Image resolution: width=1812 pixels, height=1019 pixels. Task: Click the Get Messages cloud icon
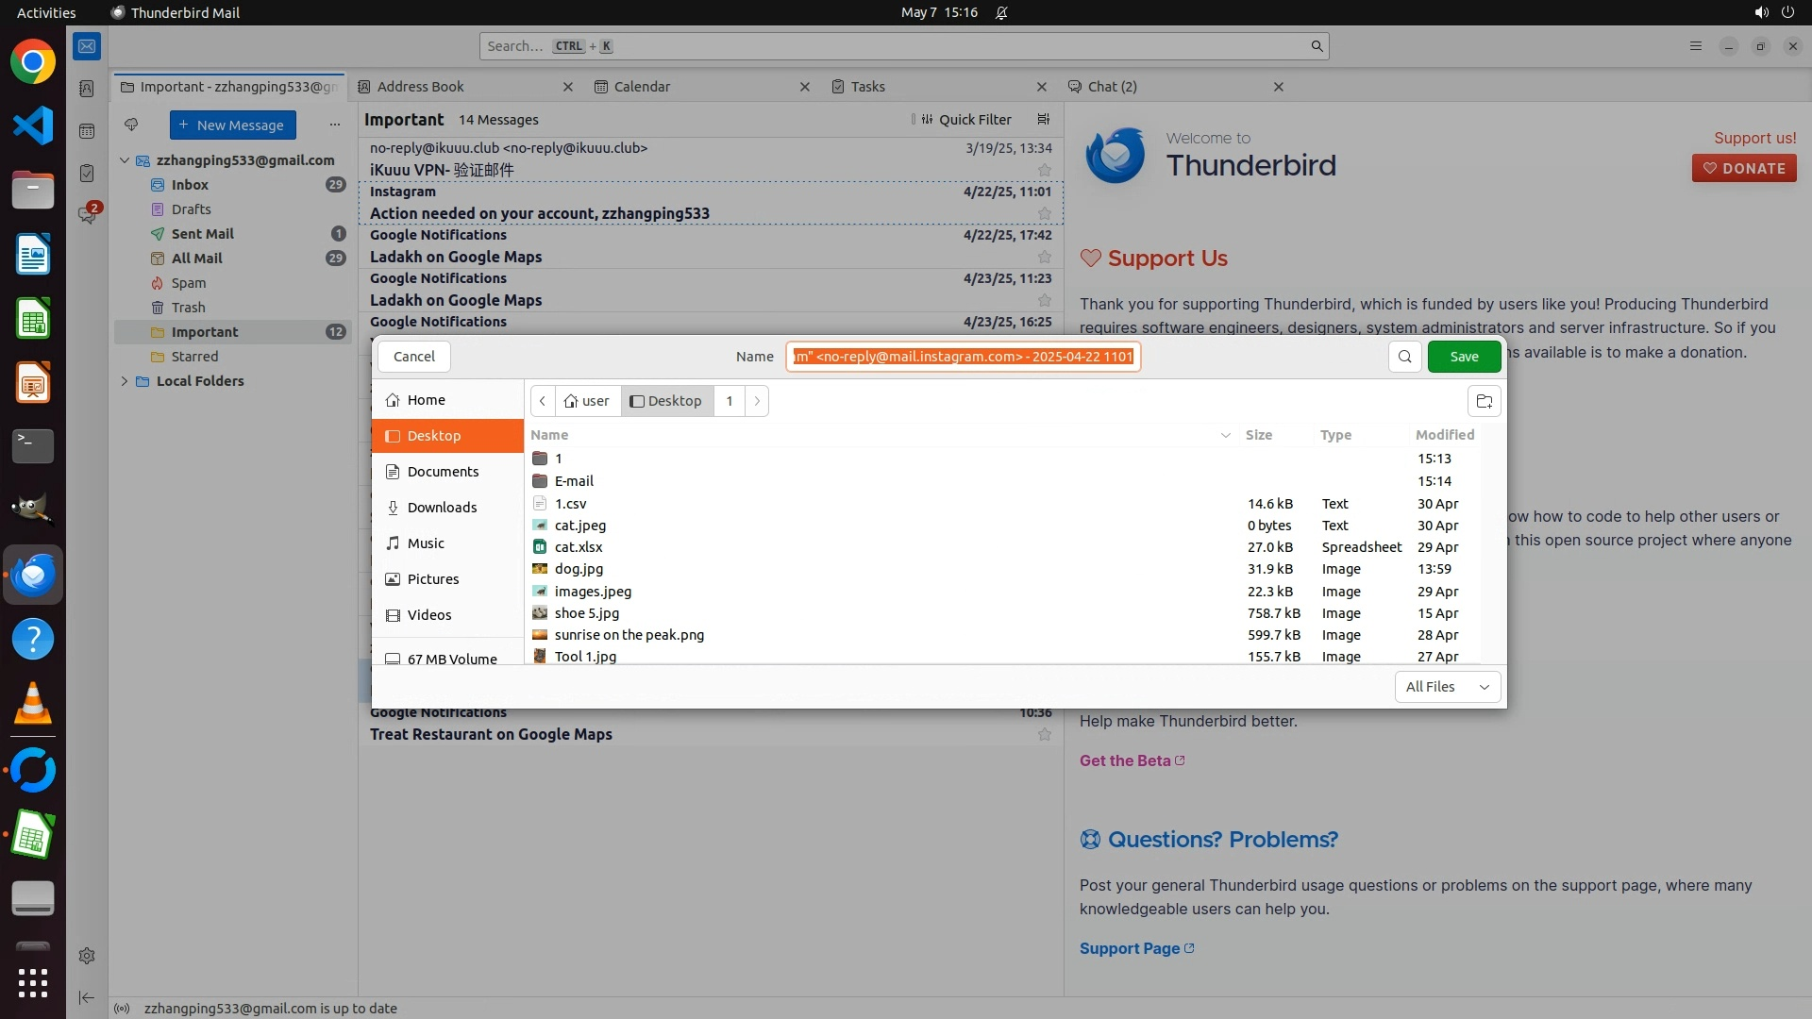click(131, 125)
